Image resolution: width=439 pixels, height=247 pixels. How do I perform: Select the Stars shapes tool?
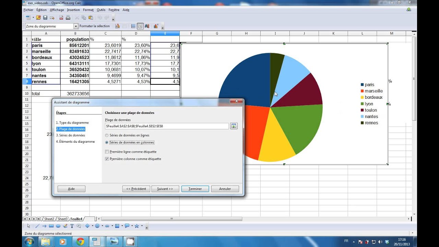point(137,226)
